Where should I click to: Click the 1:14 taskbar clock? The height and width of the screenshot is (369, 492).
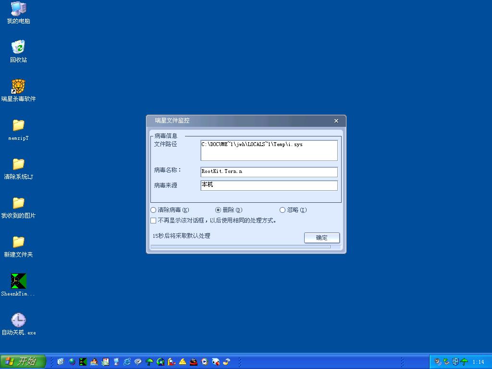click(x=478, y=362)
